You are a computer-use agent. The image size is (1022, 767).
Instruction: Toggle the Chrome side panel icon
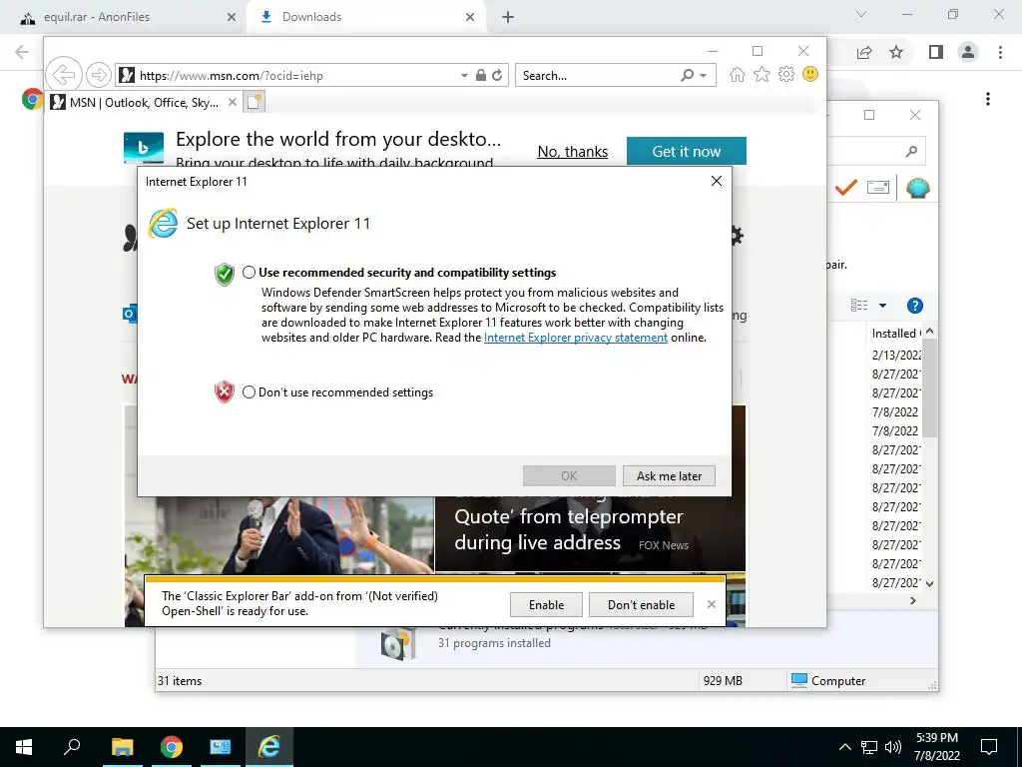[936, 52]
